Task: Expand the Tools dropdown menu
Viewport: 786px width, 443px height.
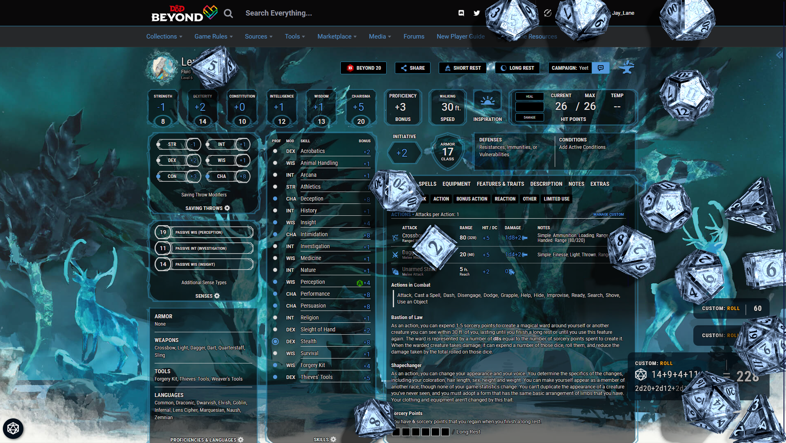Action: [x=295, y=37]
